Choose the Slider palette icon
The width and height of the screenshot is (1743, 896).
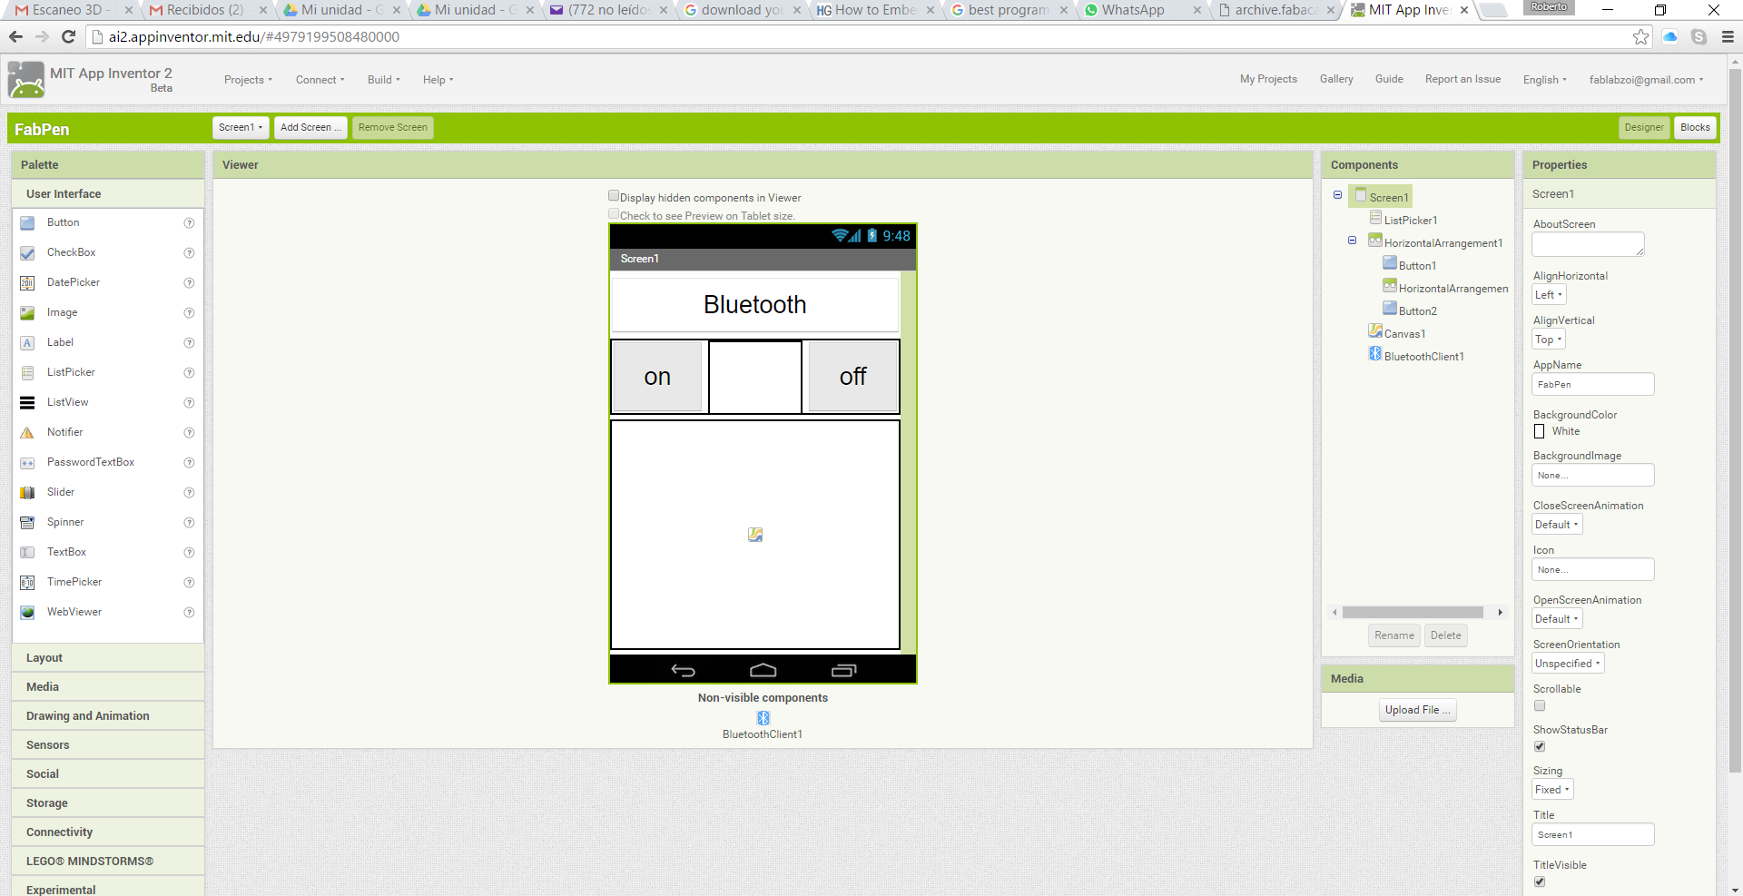[x=27, y=493]
